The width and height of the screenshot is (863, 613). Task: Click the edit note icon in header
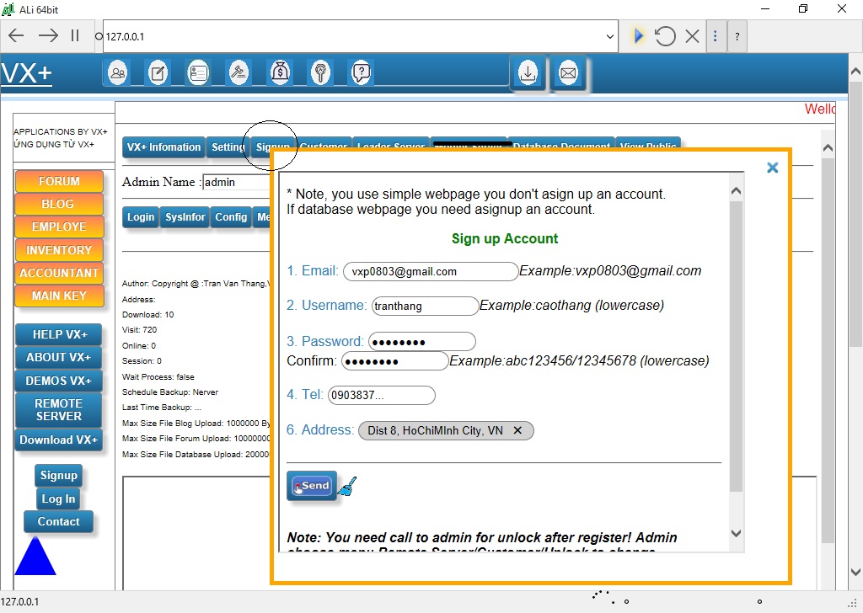pos(158,73)
